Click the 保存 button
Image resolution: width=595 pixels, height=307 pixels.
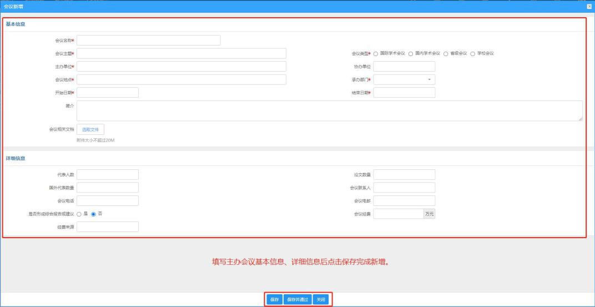(274, 299)
